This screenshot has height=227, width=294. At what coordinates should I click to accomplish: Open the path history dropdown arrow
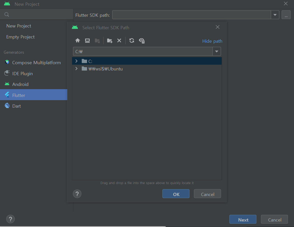pos(217,51)
